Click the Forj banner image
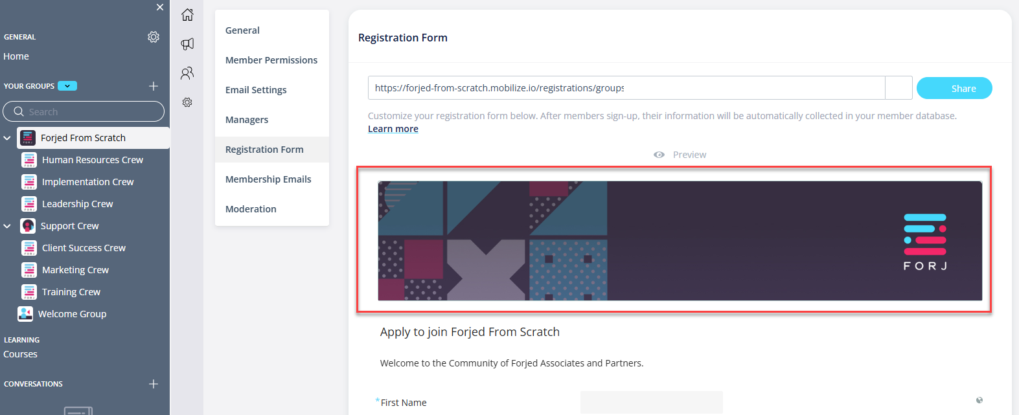The image size is (1019, 415). 680,241
